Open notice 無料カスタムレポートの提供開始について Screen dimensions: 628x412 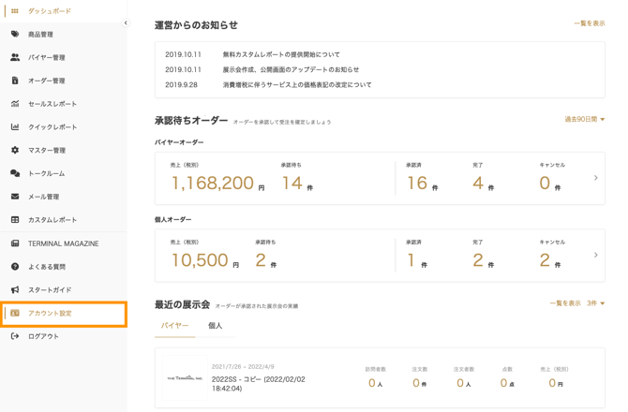(x=281, y=54)
